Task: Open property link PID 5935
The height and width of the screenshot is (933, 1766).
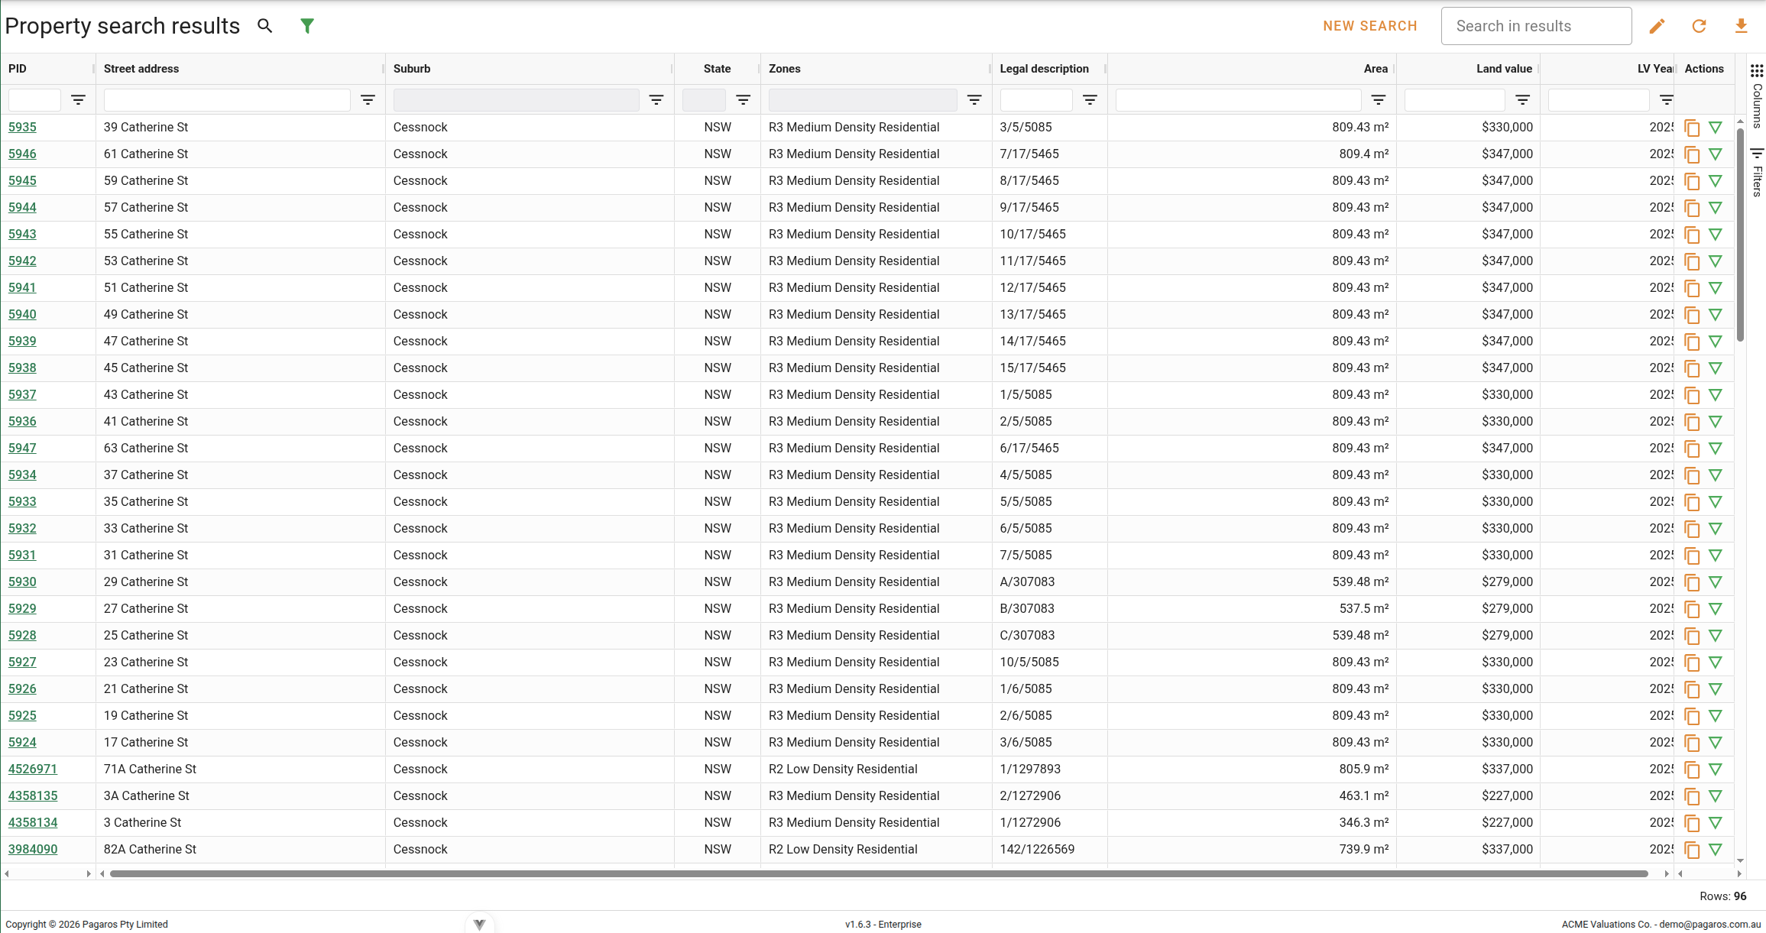Action: point(22,127)
